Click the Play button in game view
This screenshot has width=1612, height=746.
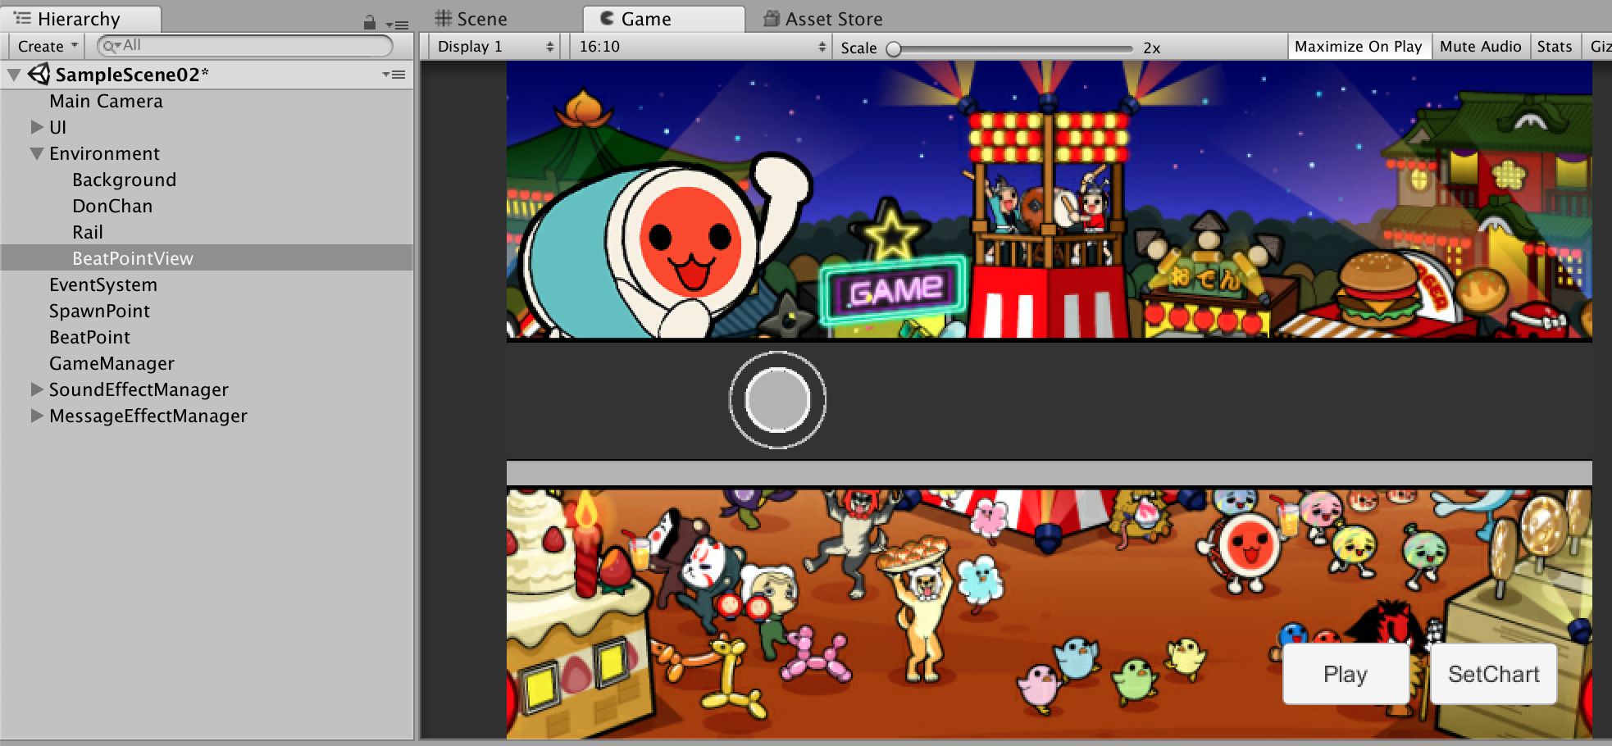click(1346, 674)
